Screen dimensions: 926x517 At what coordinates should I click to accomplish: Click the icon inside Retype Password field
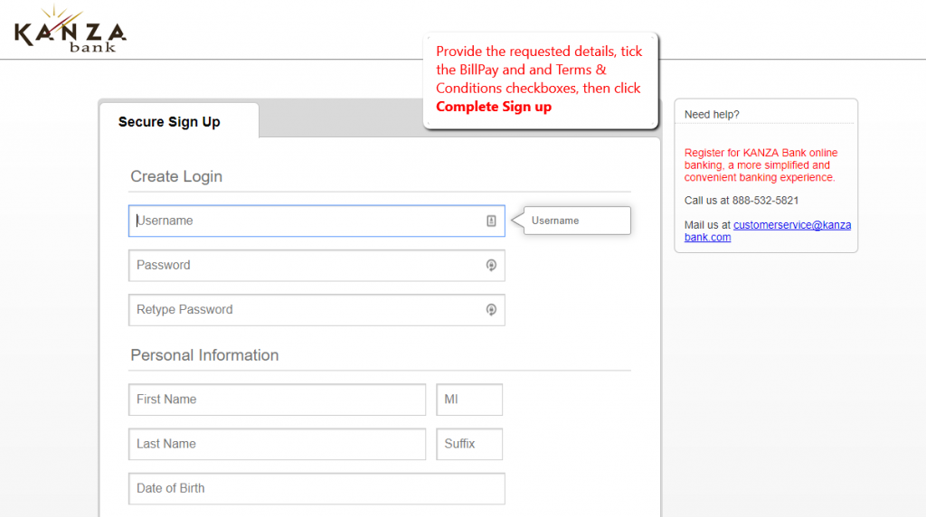(491, 309)
